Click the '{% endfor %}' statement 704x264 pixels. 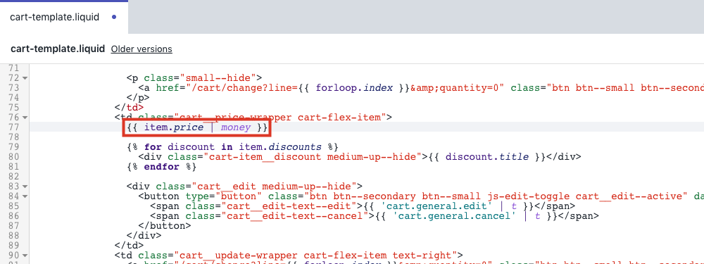point(162,167)
